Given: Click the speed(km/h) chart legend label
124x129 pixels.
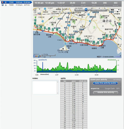Looking at the screenshot, I should (43, 60).
